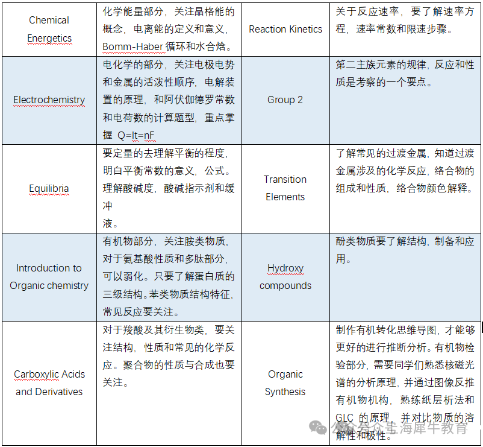Viewport: 483px width, 447px height.
Task: Select the "Transition Elements" cell
Action: (285, 188)
